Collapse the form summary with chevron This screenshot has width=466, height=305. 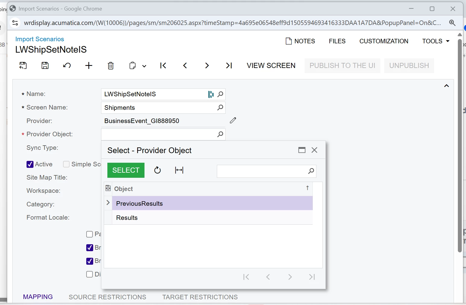446,86
